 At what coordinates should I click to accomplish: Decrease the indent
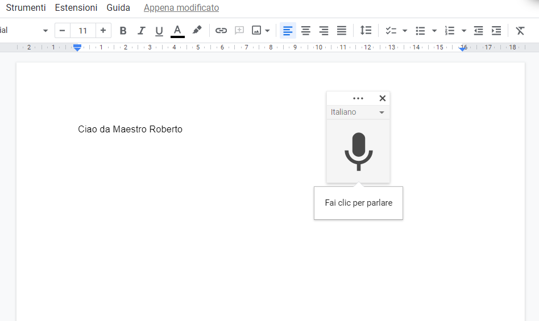click(479, 31)
